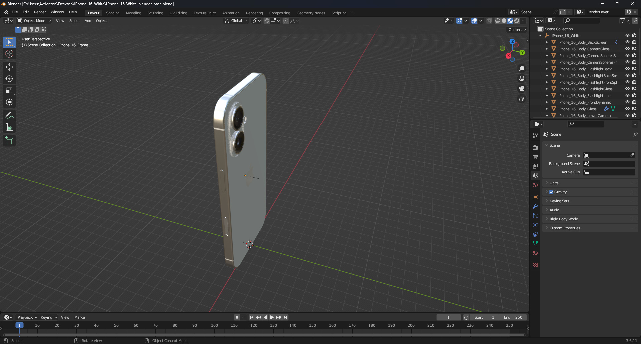Expand the Audio panel
Image resolution: width=641 pixels, height=344 pixels.
point(590,210)
